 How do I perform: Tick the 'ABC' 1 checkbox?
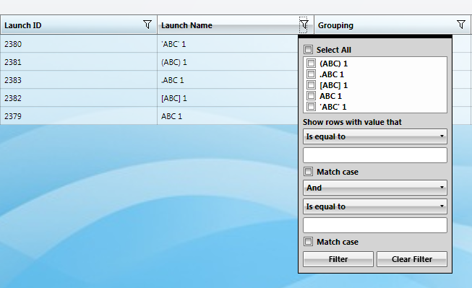pyautogui.click(x=312, y=106)
